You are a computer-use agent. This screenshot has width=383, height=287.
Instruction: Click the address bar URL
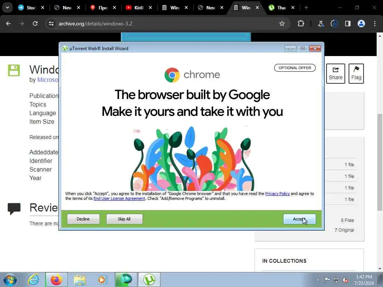[95, 24]
